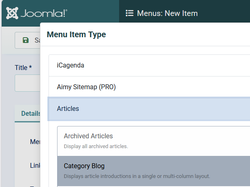This screenshot has height=187, width=250.
Task: Click the Menu Item Type dialog heading
Action: point(76,34)
